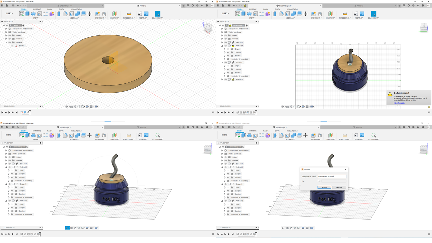
Task: Open Insert image icon in bottom-left window
Action: click(146, 135)
